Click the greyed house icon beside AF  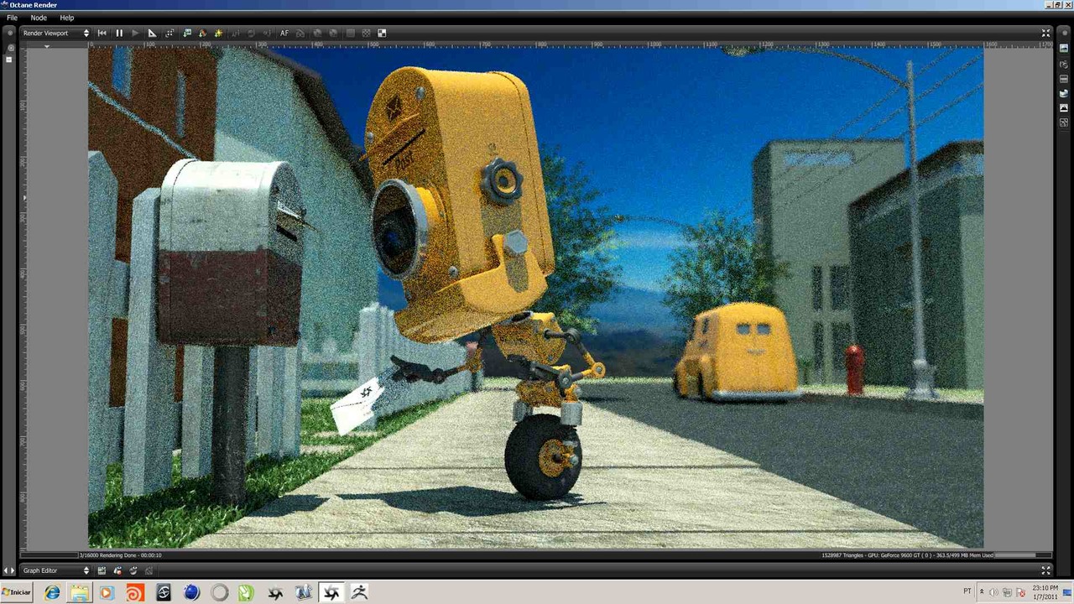(x=300, y=34)
